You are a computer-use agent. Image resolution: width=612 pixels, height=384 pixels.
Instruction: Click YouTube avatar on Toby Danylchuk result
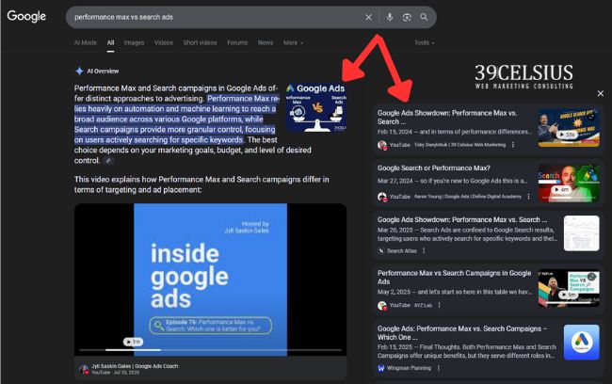click(382, 145)
